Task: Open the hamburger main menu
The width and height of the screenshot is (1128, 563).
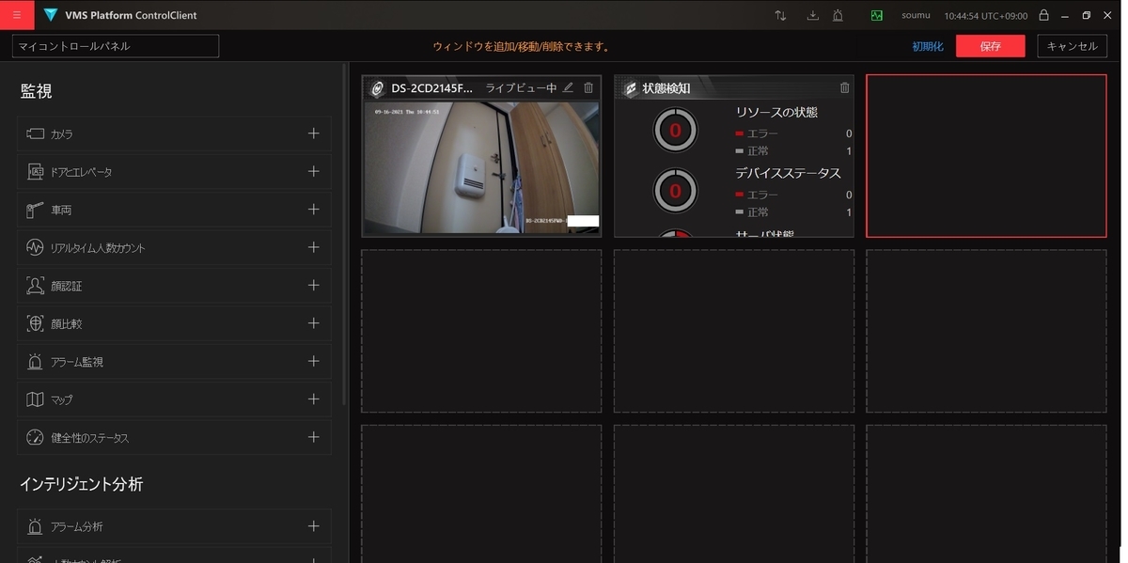Action: pos(15,14)
